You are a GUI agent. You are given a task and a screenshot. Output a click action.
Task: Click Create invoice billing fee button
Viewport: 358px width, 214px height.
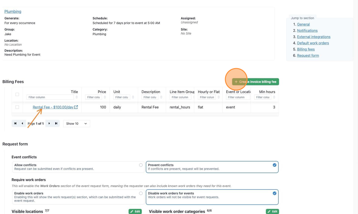255,82
